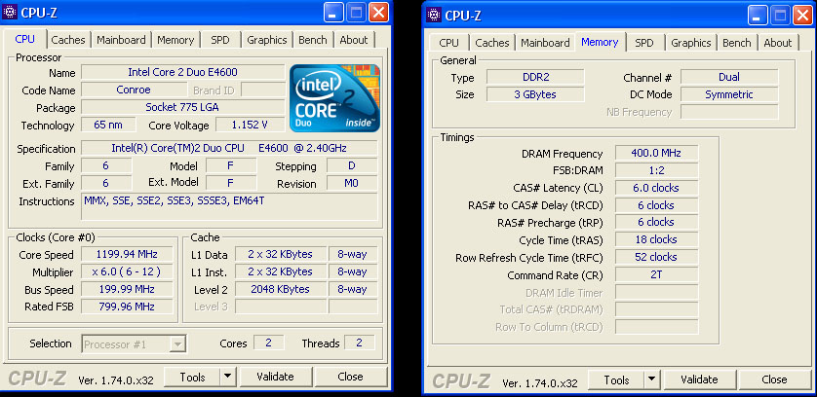Click the Cycle Time value '18 clocks'
817x397 pixels.
(656, 240)
